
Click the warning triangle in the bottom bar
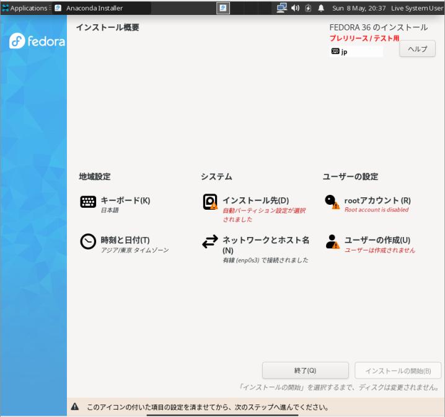point(75,406)
